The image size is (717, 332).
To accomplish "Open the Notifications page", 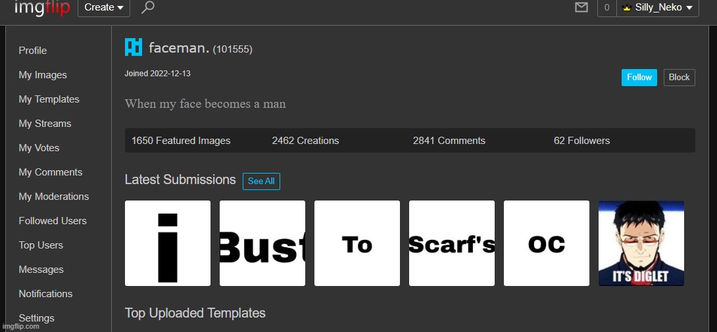I will click(45, 294).
